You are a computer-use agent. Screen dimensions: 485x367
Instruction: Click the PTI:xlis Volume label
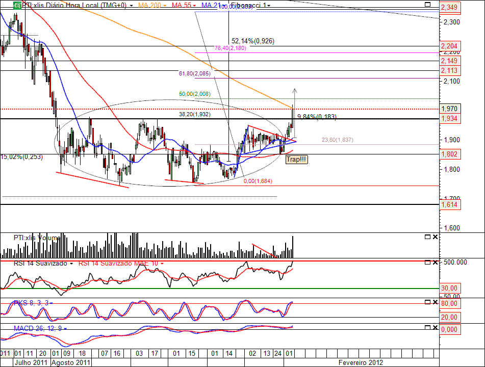37,238
